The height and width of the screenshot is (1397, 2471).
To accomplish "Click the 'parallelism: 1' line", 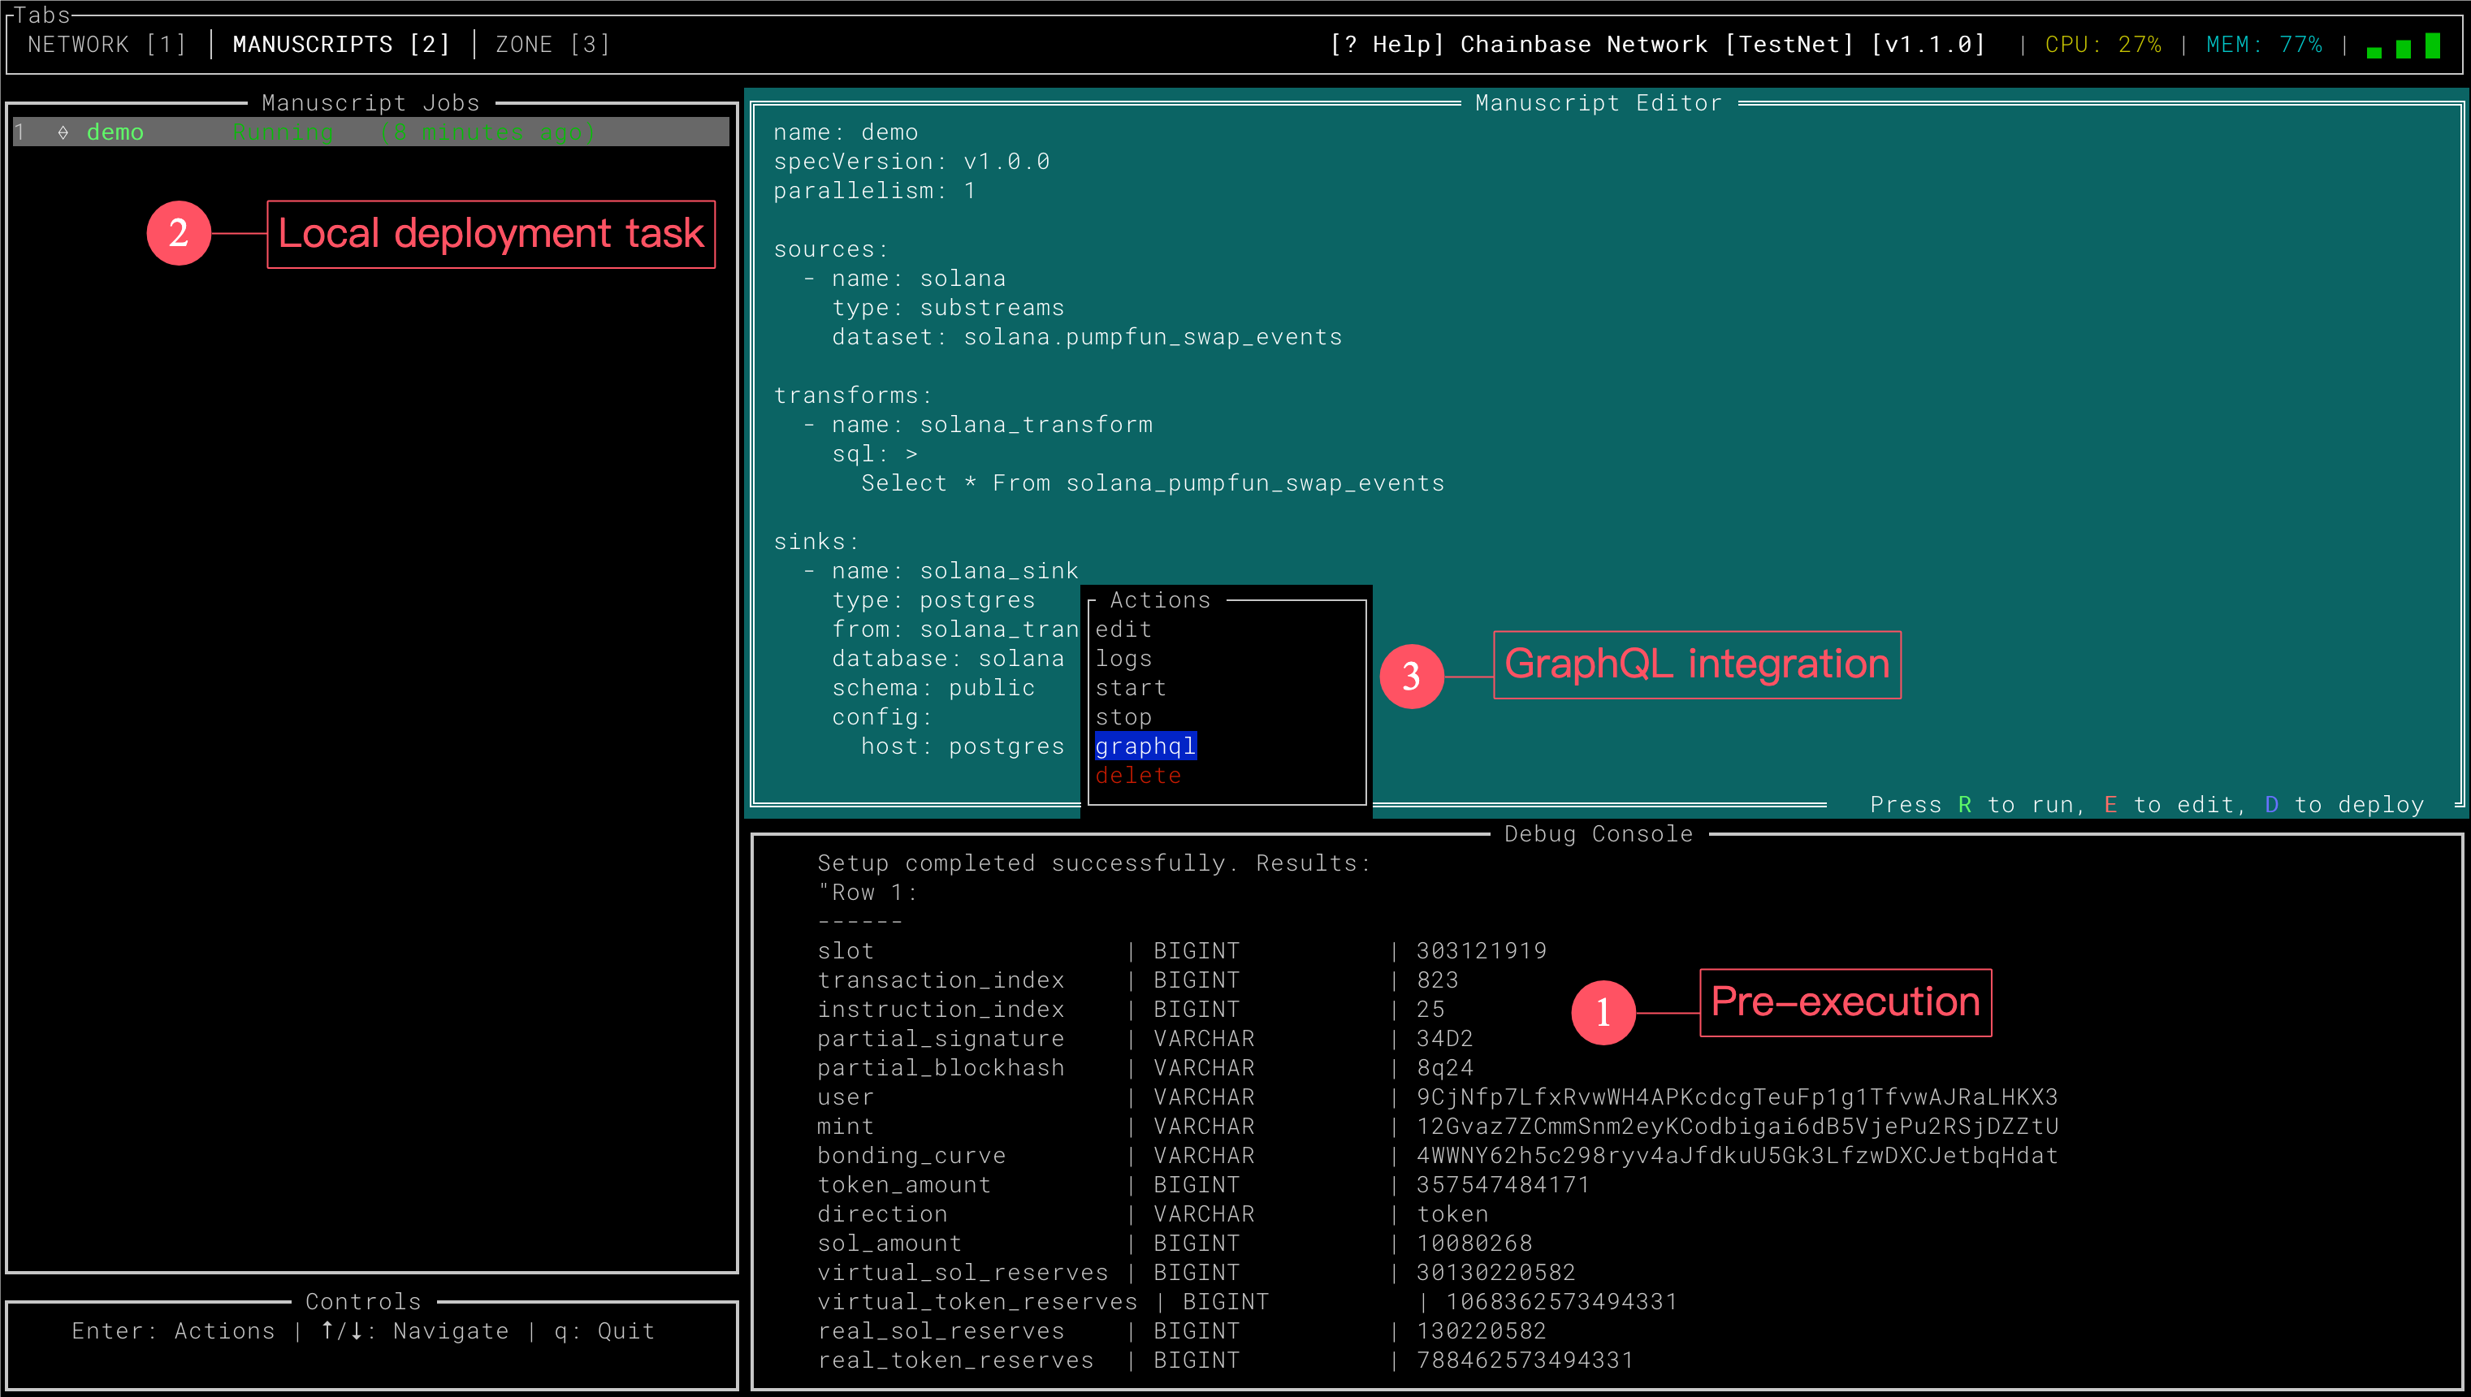I will click(874, 191).
